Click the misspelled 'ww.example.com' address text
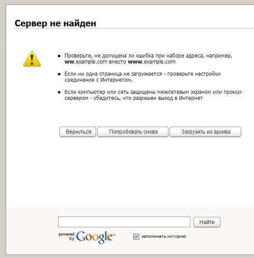The image size is (254, 258). [86, 62]
